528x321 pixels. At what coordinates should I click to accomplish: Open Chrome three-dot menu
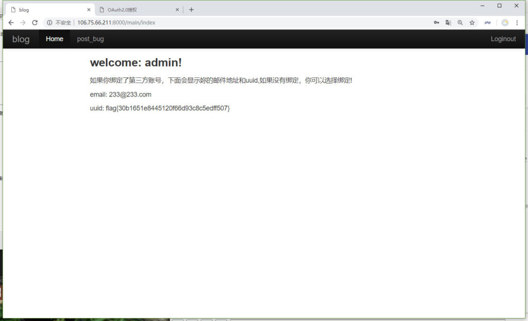pyautogui.click(x=517, y=23)
